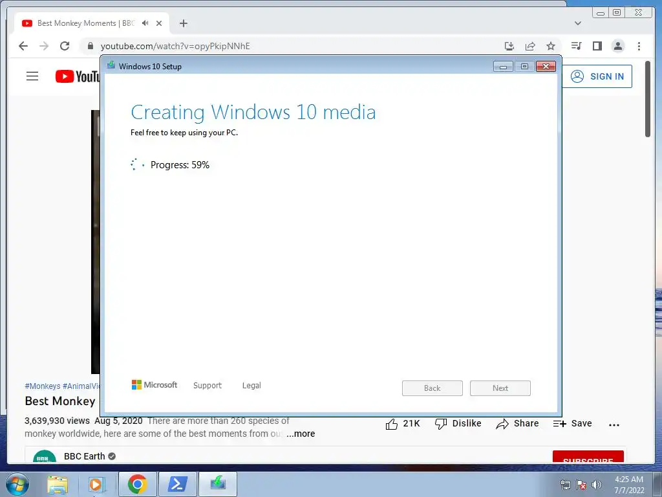Click Support link in Windows 10 Setup

pyautogui.click(x=208, y=386)
